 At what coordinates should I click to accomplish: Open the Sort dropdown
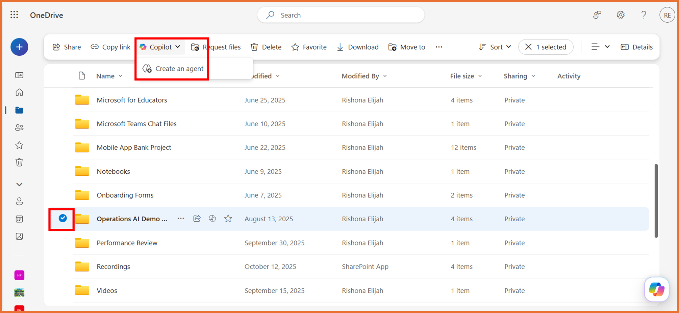[495, 47]
